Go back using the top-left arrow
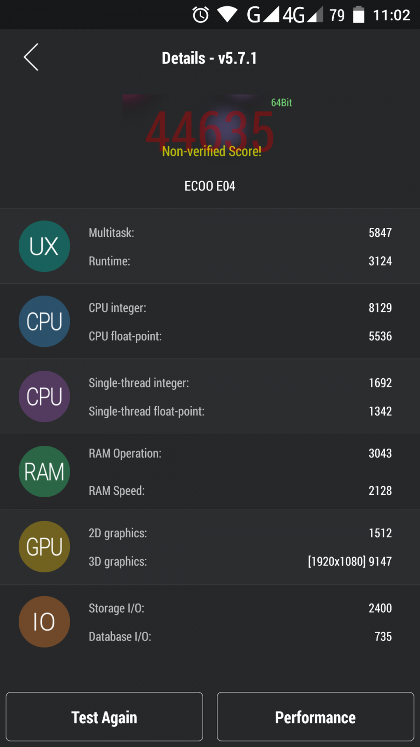Image resolution: width=420 pixels, height=747 pixels. [31, 57]
